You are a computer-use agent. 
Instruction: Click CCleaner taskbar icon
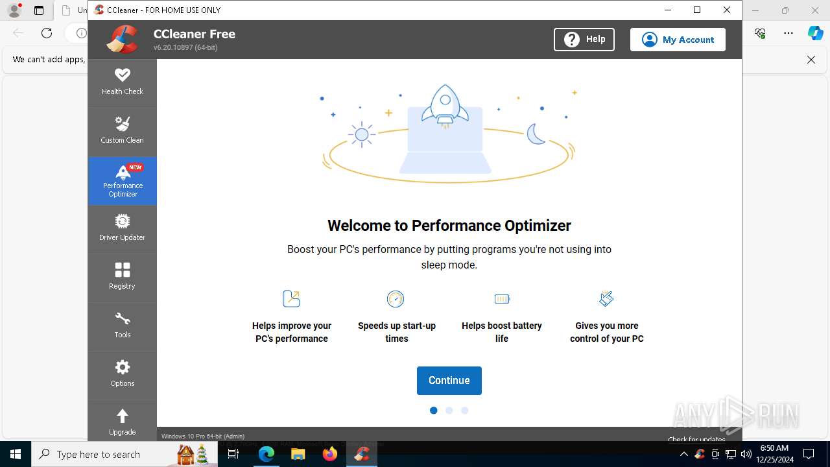click(x=361, y=454)
